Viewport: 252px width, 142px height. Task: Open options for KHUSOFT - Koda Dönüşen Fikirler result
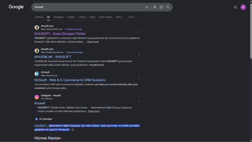pyautogui.click(x=139, y=32)
